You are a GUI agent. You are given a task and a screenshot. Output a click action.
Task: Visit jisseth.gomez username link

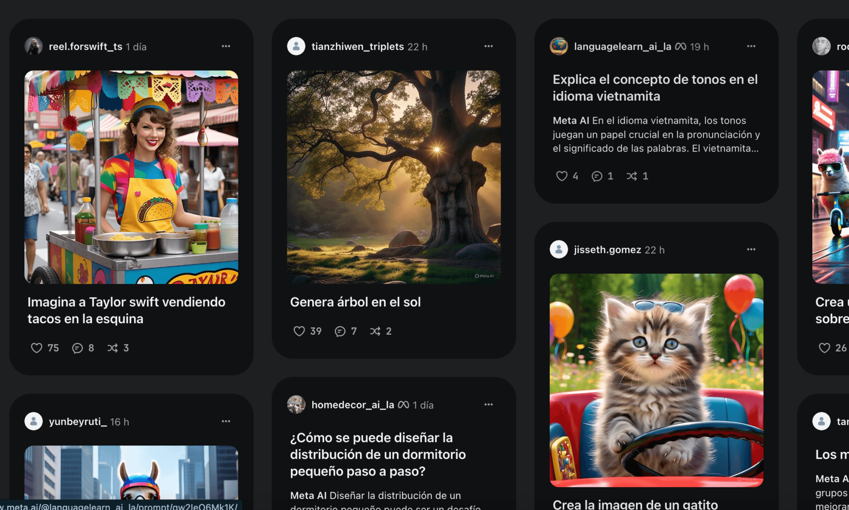tap(608, 250)
